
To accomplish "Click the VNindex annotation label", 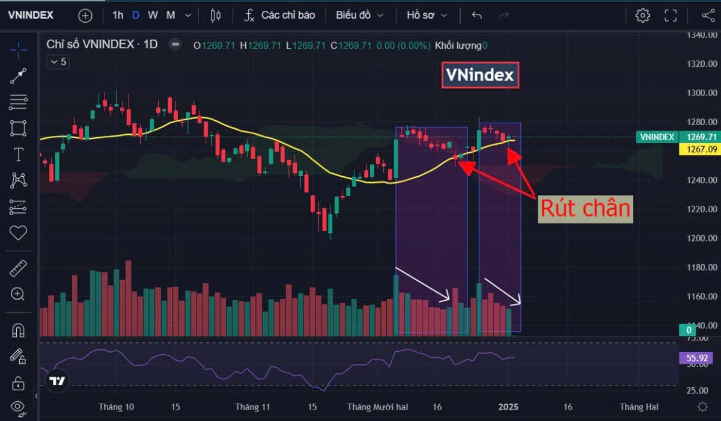I will click(x=479, y=75).
